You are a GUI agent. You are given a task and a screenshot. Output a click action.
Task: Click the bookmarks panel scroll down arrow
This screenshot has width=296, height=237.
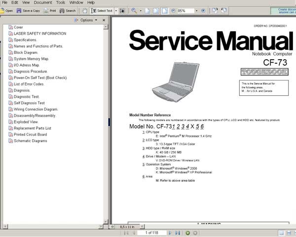(106, 222)
